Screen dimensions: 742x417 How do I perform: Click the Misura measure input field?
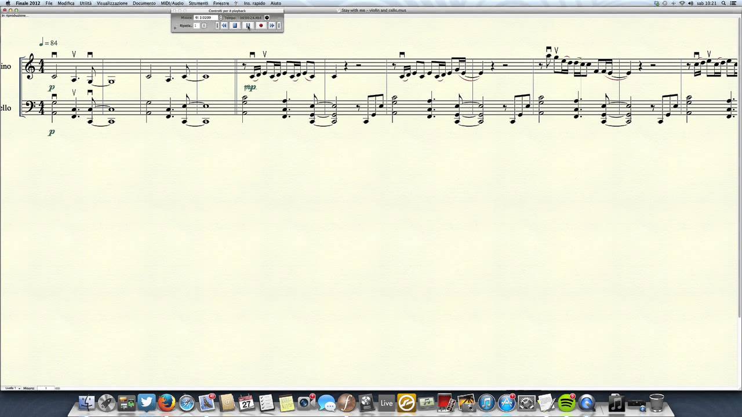pyautogui.click(x=206, y=17)
